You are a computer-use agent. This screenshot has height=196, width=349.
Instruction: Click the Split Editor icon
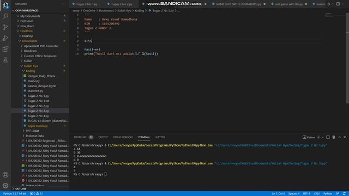click(x=338, y=4)
